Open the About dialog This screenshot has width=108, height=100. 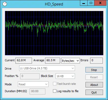[94, 85]
